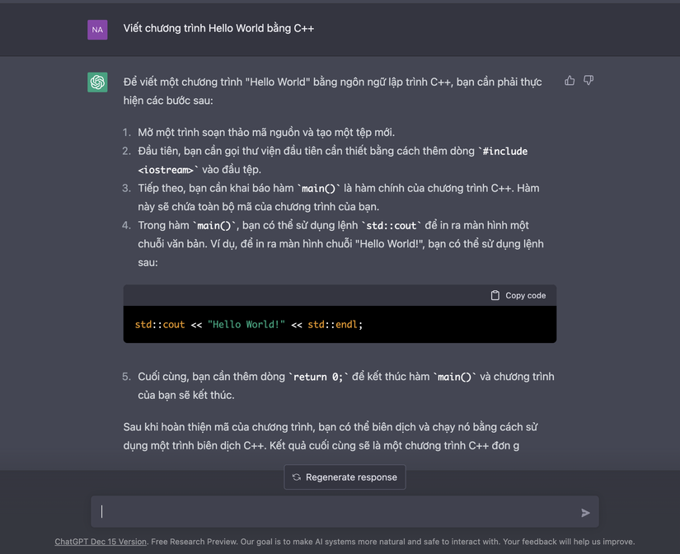Click the first list step about opening an editor

click(266, 132)
